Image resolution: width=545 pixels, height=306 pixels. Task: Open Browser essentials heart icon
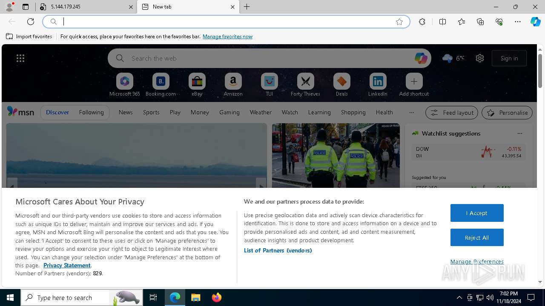[499, 22]
